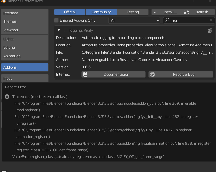Screen dimensions: 216x172
Task: Toggle the Testing add-ons filter
Action: coord(133,12)
